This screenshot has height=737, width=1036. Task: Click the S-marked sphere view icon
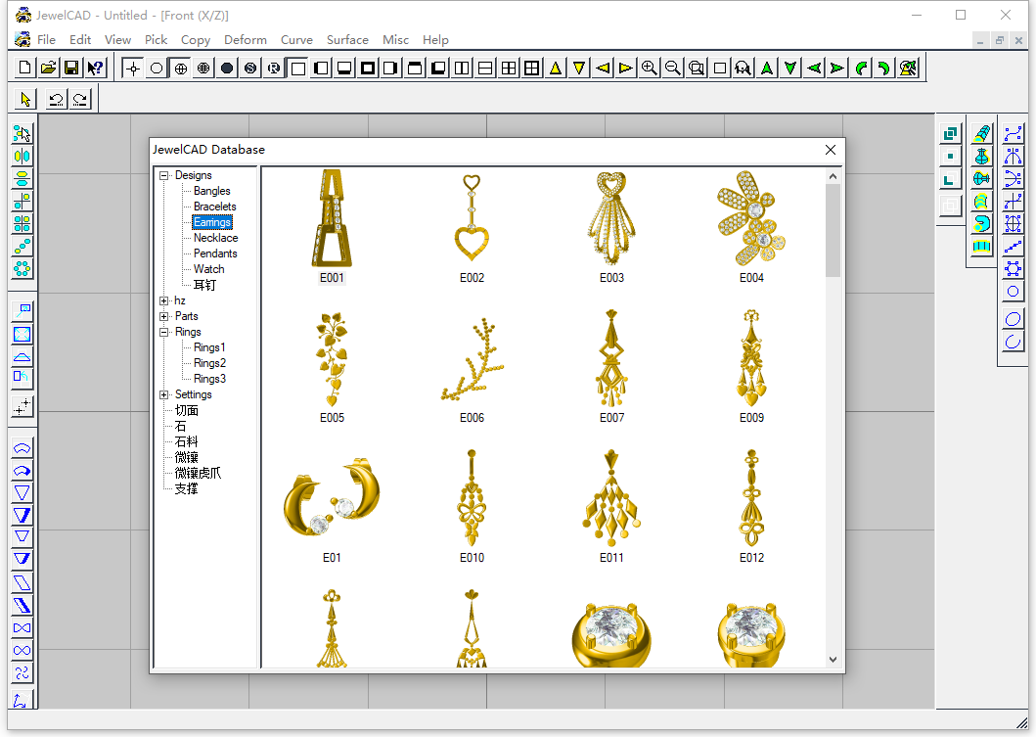click(250, 68)
